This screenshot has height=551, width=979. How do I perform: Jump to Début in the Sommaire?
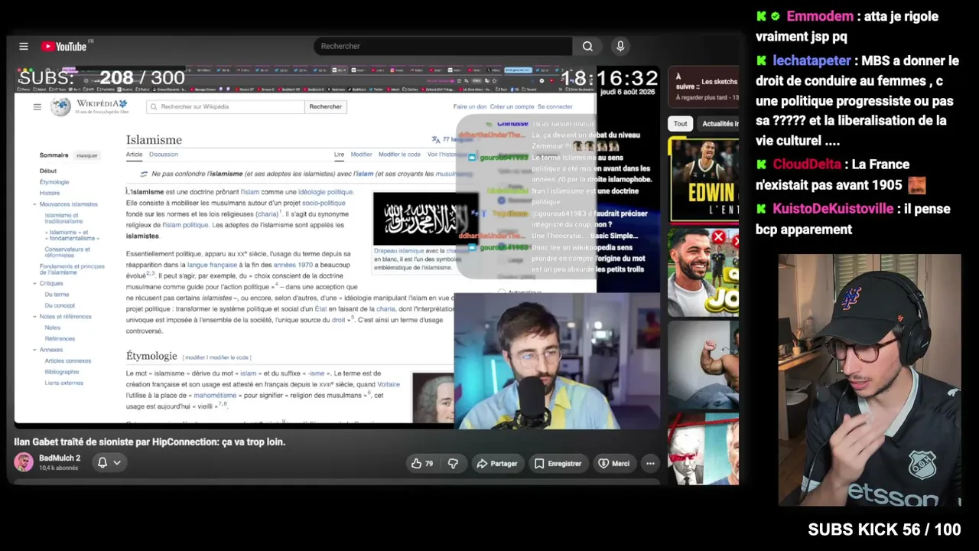pos(48,171)
